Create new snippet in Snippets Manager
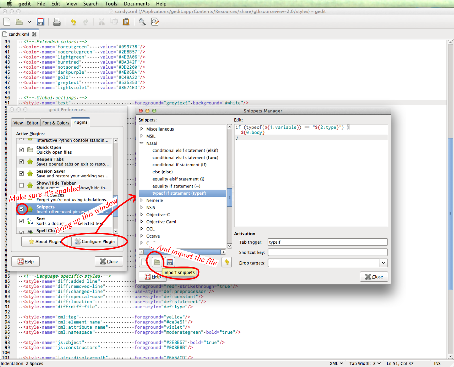454x367 pixels. click(x=144, y=262)
